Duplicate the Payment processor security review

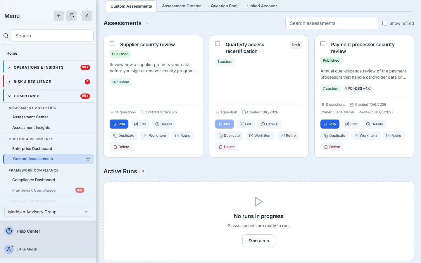(x=334, y=136)
